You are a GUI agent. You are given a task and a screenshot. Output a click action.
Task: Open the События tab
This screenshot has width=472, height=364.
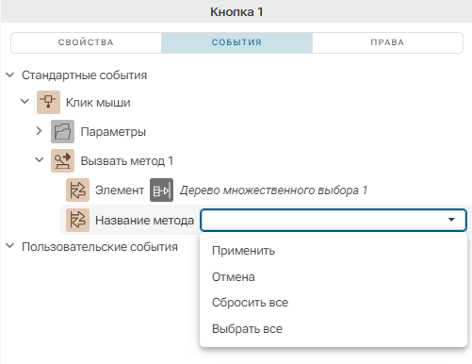tap(236, 42)
